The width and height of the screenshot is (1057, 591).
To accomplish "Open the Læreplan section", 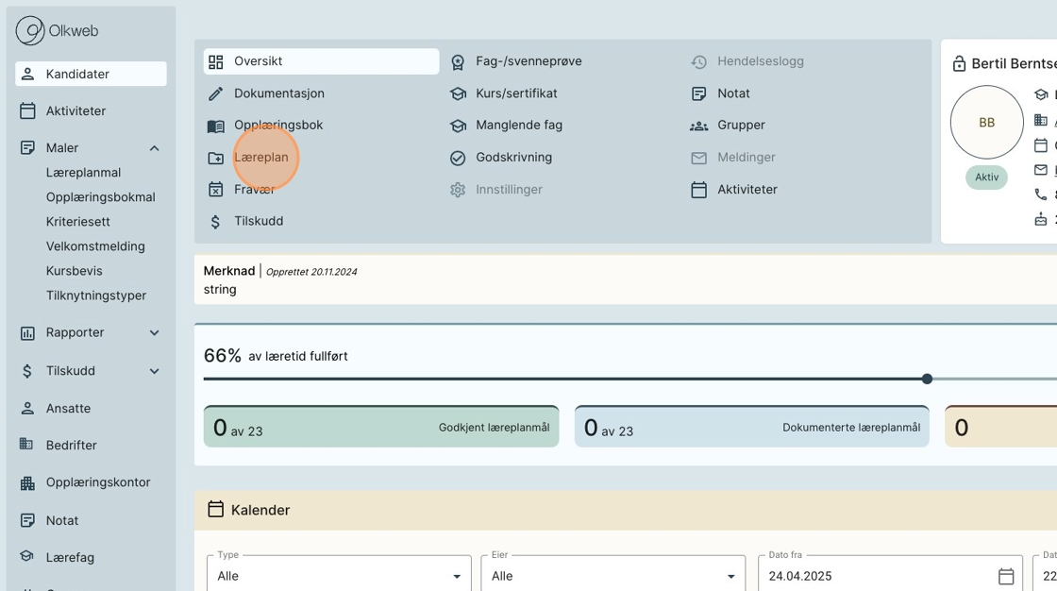I will tap(260, 158).
